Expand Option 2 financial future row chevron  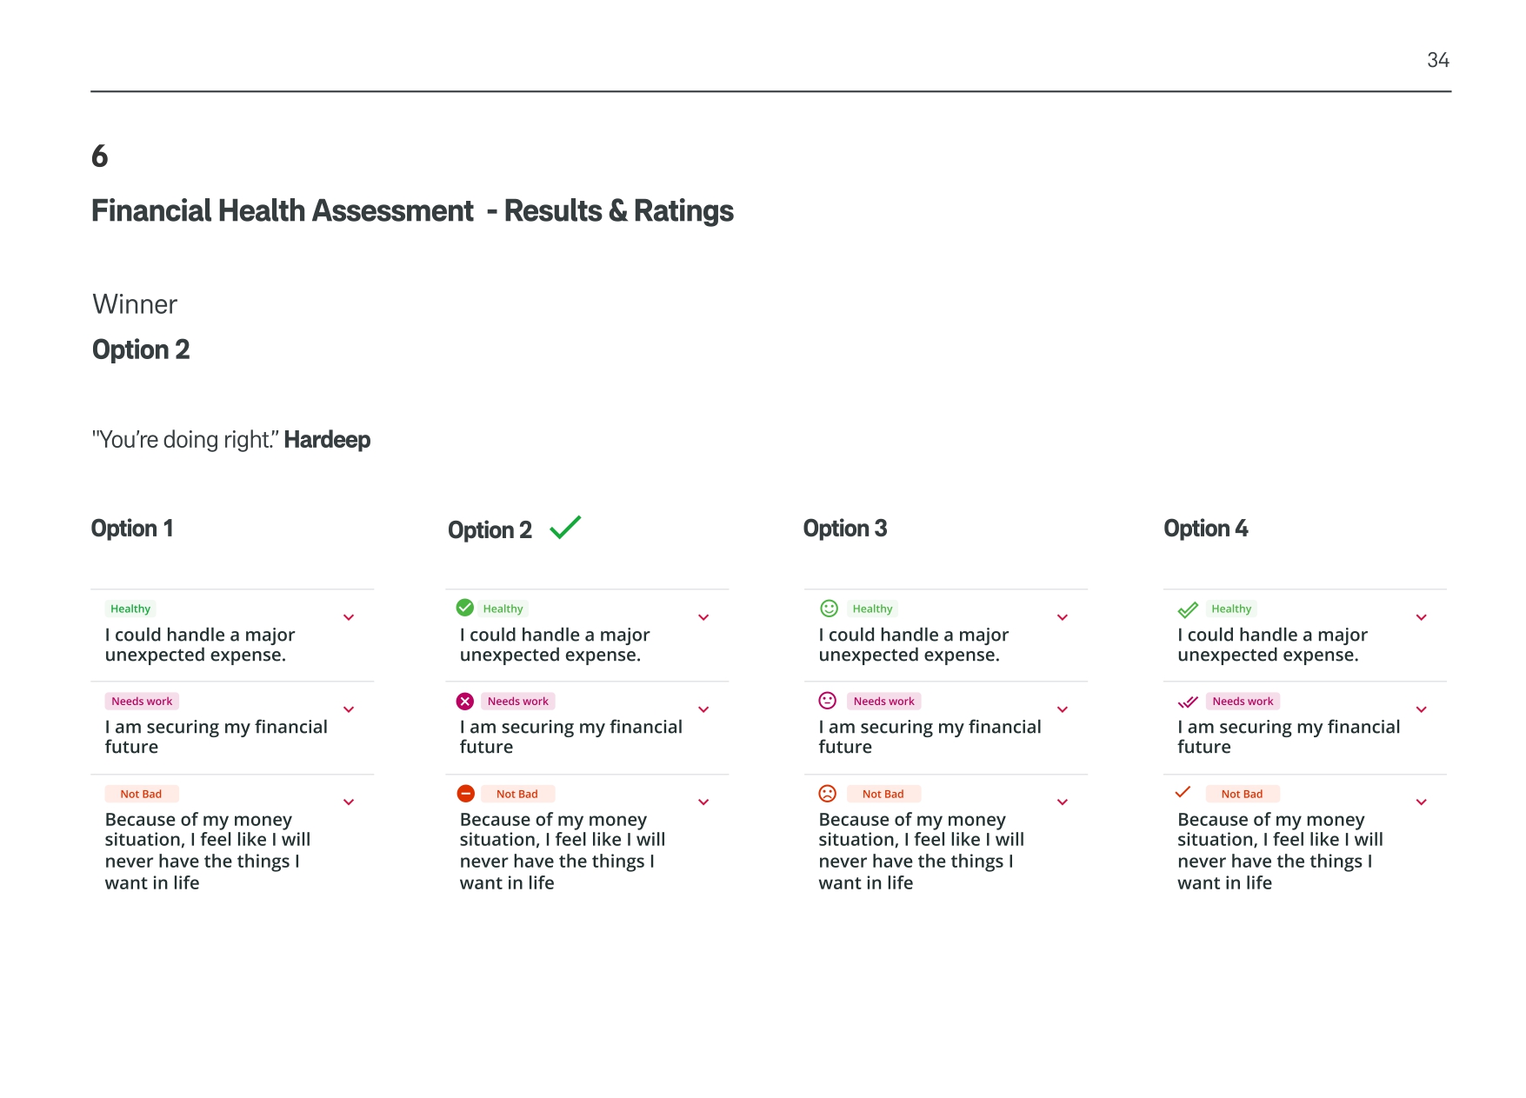pos(703,709)
